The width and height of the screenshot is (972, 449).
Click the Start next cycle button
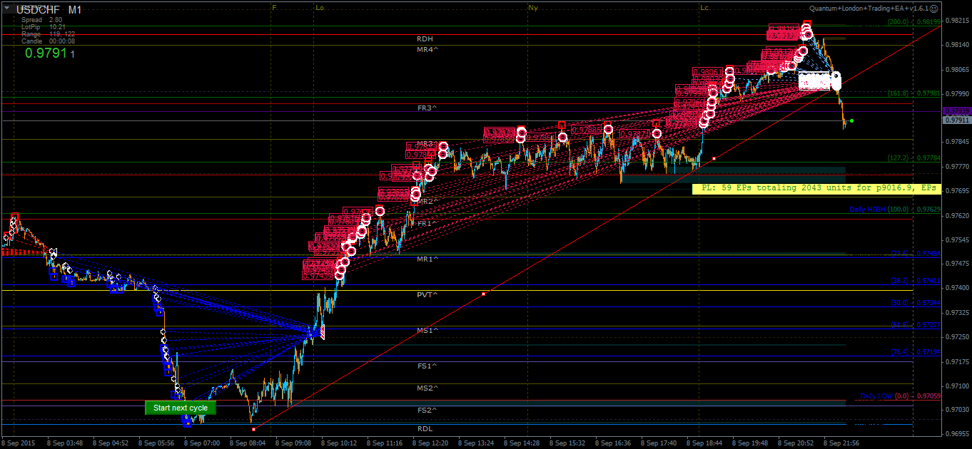[181, 408]
